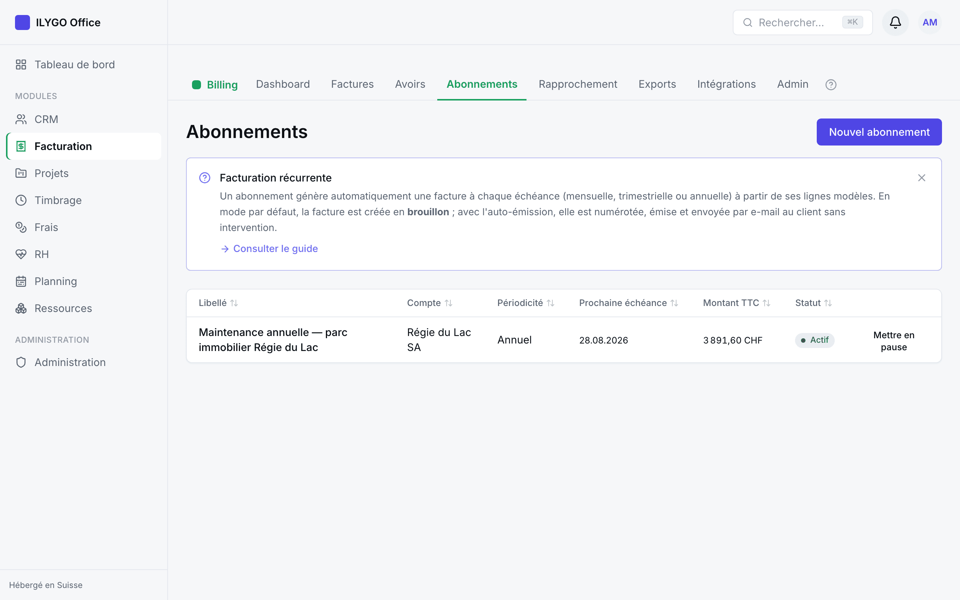Focus the Rechercher search field

click(802, 22)
